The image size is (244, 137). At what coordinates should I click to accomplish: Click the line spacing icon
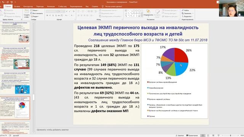tap(96, 11)
